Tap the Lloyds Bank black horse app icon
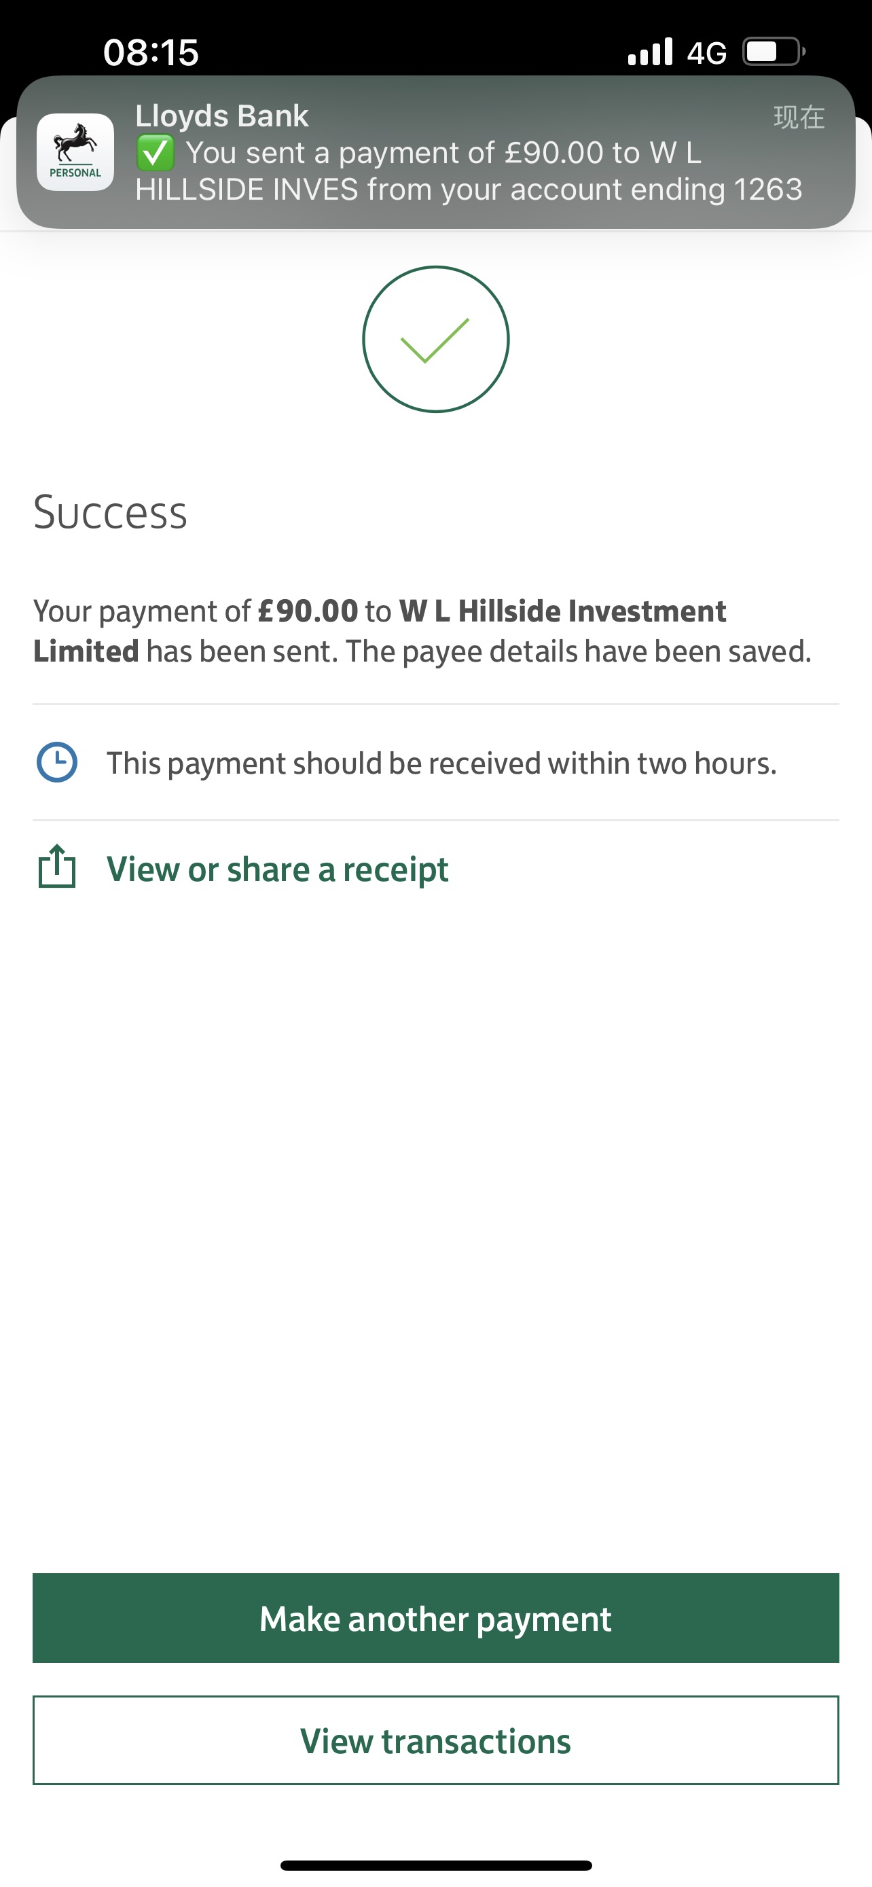This screenshot has width=872, height=1887. pyautogui.click(x=75, y=152)
